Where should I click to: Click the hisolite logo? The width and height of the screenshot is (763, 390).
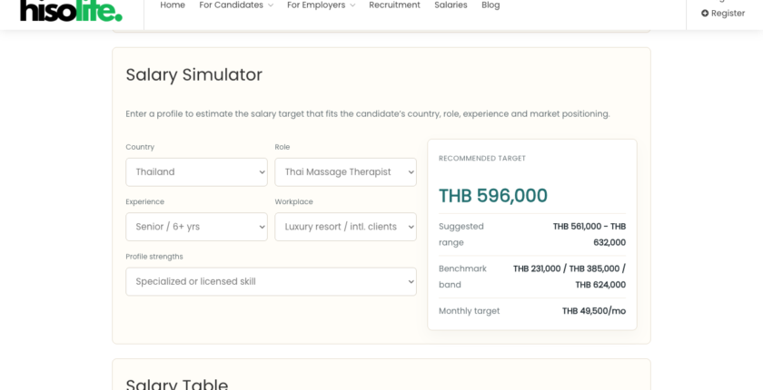pyautogui.click(x=71, y=11)
